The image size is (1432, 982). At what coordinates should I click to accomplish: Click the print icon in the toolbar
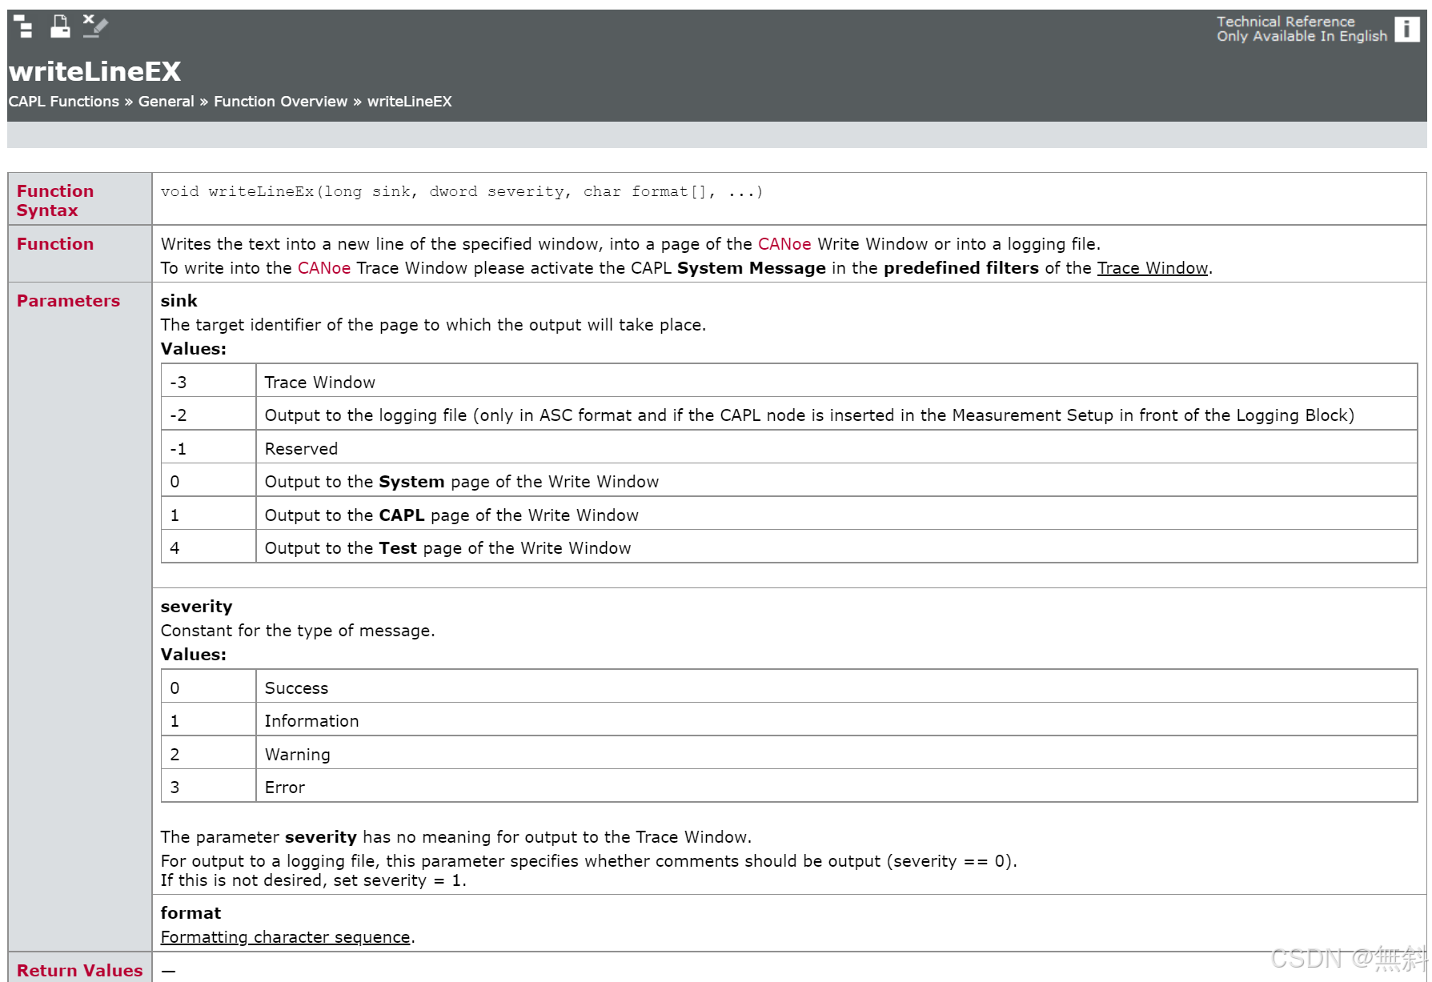59,26
